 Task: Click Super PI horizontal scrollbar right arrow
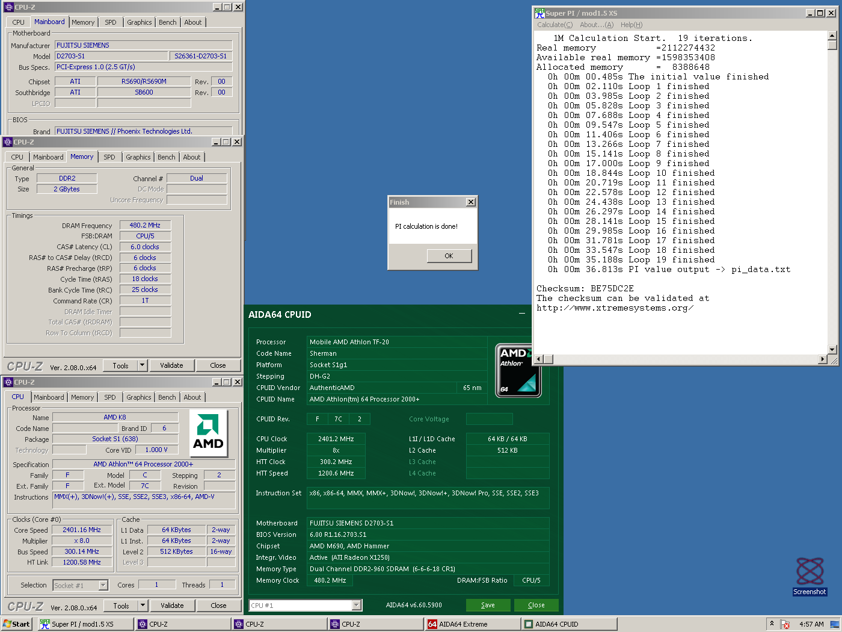823,359
